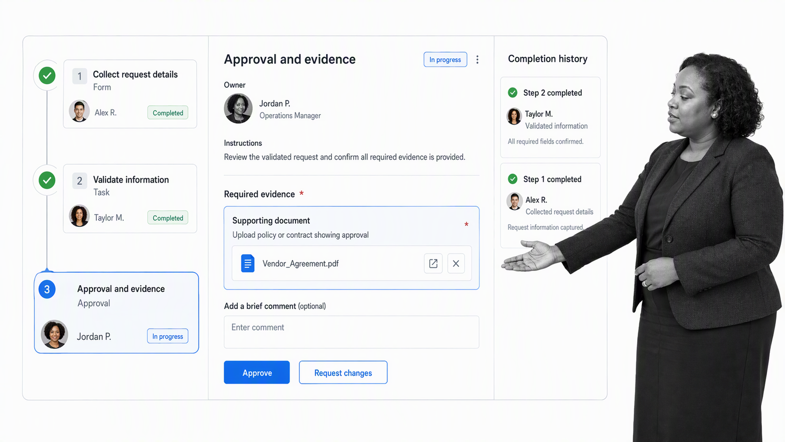This screenshot has width=785, height=442.
Task: Click the text 'All required fields confirmed.'
Action: click(x=546, y=142)
